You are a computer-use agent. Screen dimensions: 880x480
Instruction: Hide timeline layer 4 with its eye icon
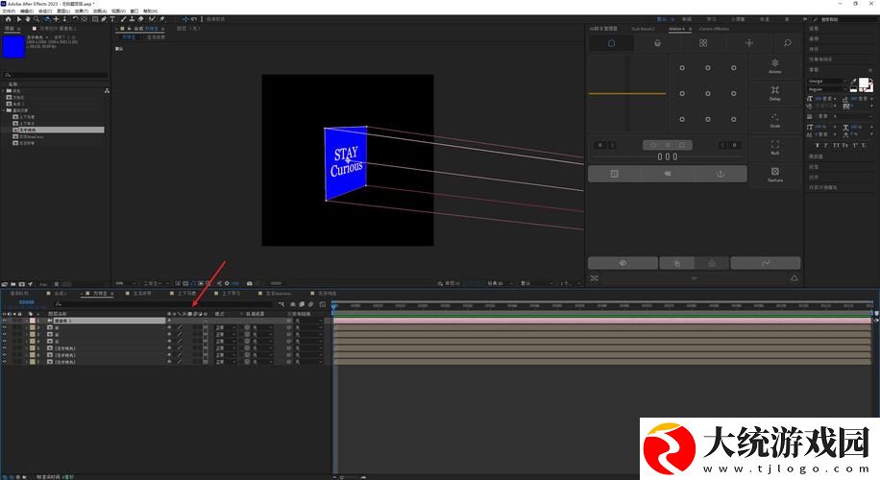5,341
